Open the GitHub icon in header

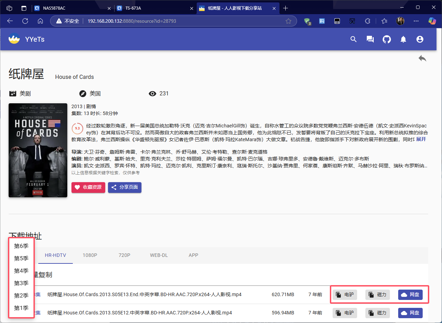387,39
